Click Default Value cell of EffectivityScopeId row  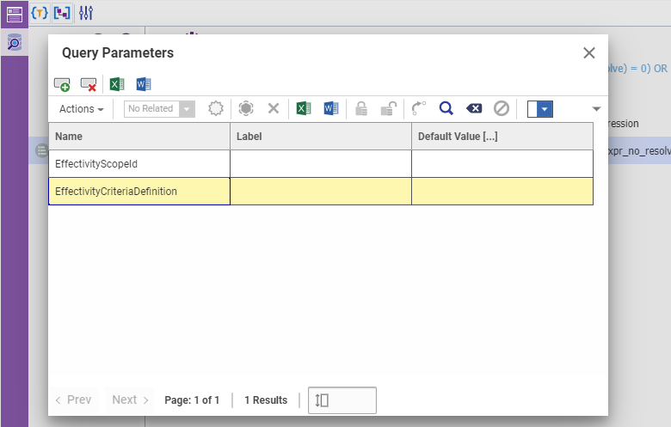502,164
